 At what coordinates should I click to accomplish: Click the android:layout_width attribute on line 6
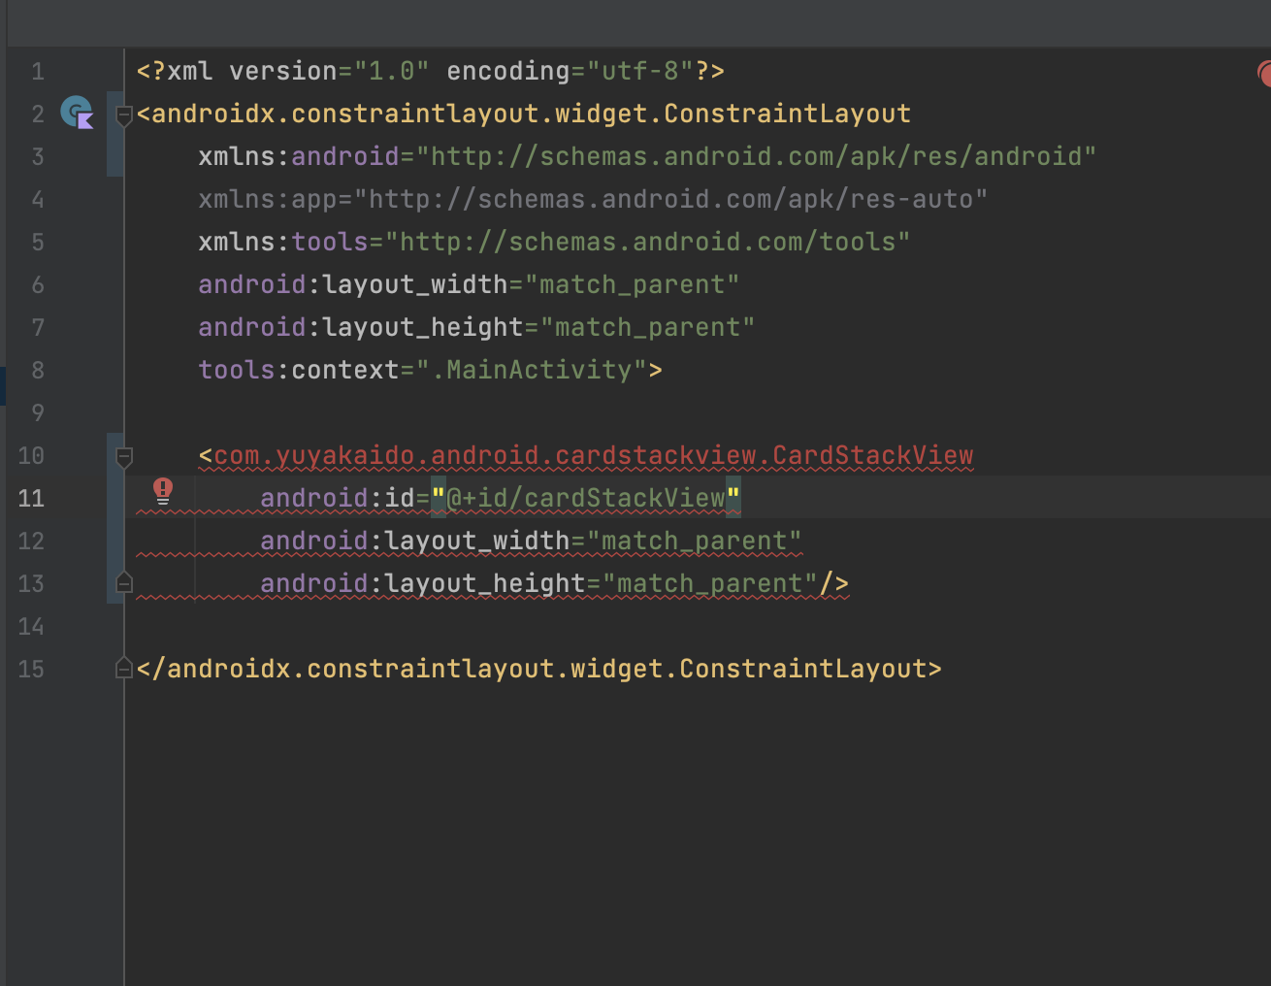click(469, 284)
